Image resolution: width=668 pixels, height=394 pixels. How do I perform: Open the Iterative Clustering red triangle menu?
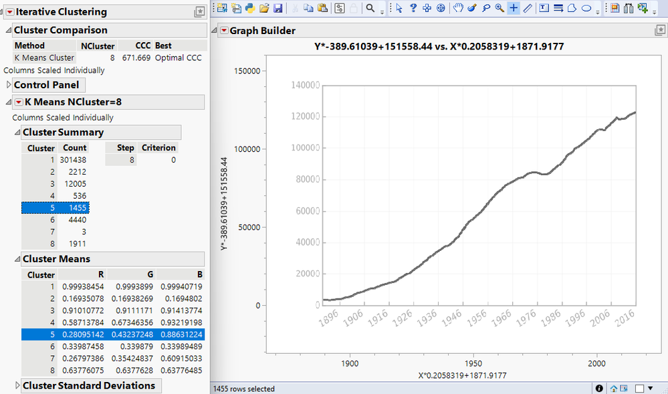tap(10, 12)
